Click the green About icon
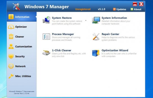The height and width of the screenshot is (98, 153). coord(132,9)
